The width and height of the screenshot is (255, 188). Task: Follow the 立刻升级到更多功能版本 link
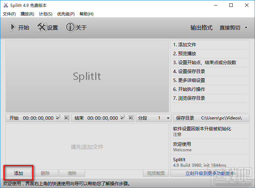pyautogui.click(x=210, y=173)
